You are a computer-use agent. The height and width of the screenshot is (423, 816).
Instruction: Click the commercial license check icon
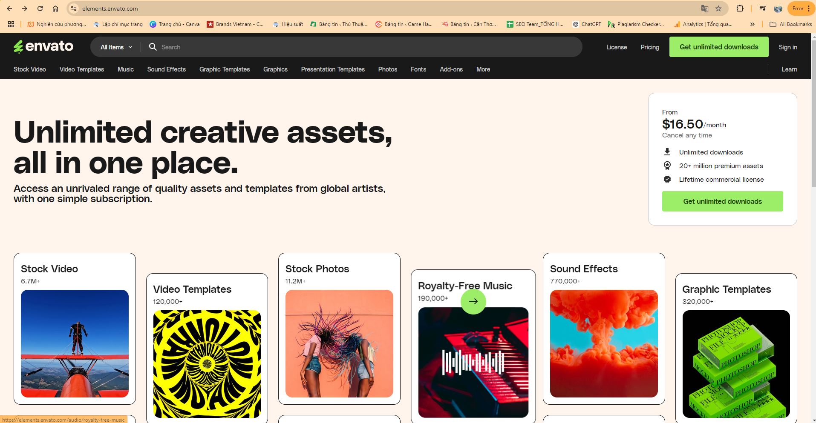667,179
